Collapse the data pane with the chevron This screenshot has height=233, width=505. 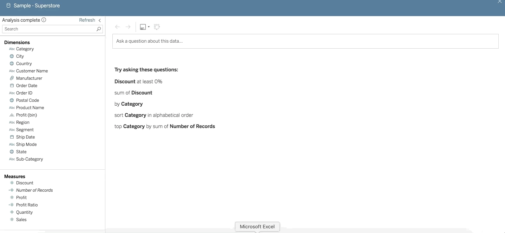100,20
